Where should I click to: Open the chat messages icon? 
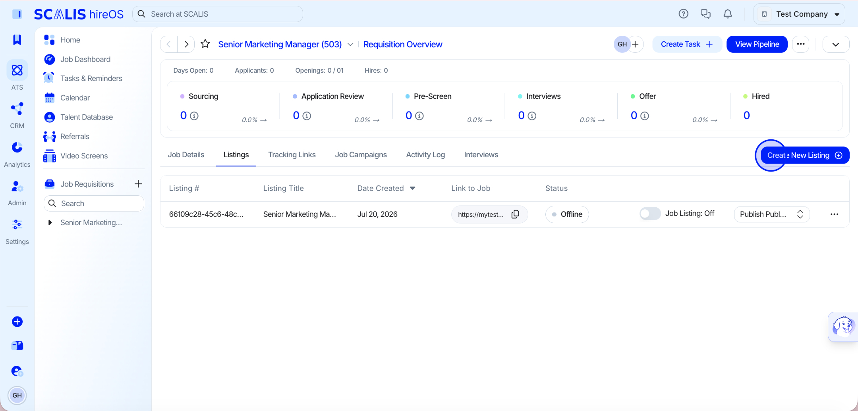pyautogui.click(x=705, y=14)
